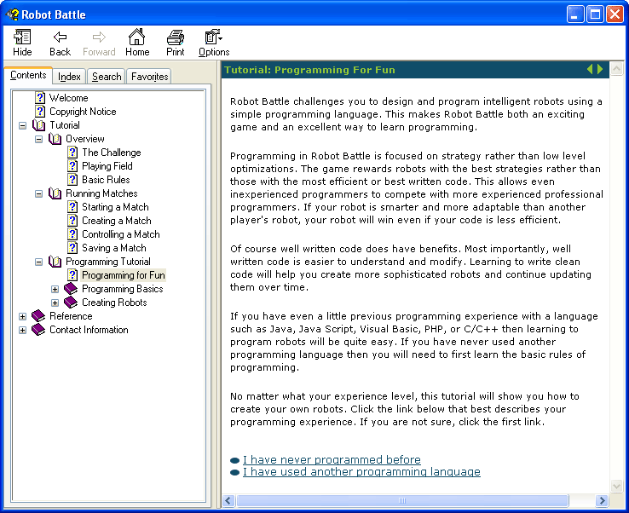Viewport: 629px width, 513px height.
Task: Expand the Programming Basics book
Action: pyautogui.click(x=55, y=289)
